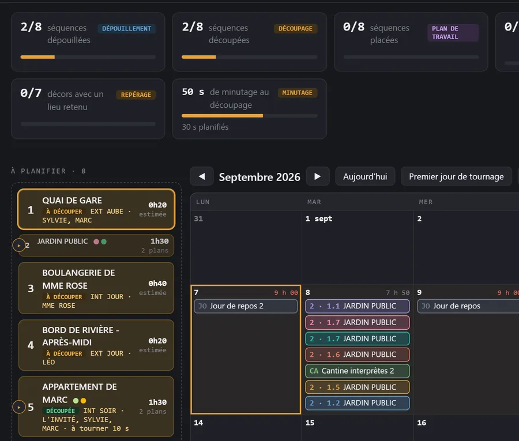Viewport: 519px width, 441px height.
Task: Open the Découpage tag
Action: pos(295,29)
